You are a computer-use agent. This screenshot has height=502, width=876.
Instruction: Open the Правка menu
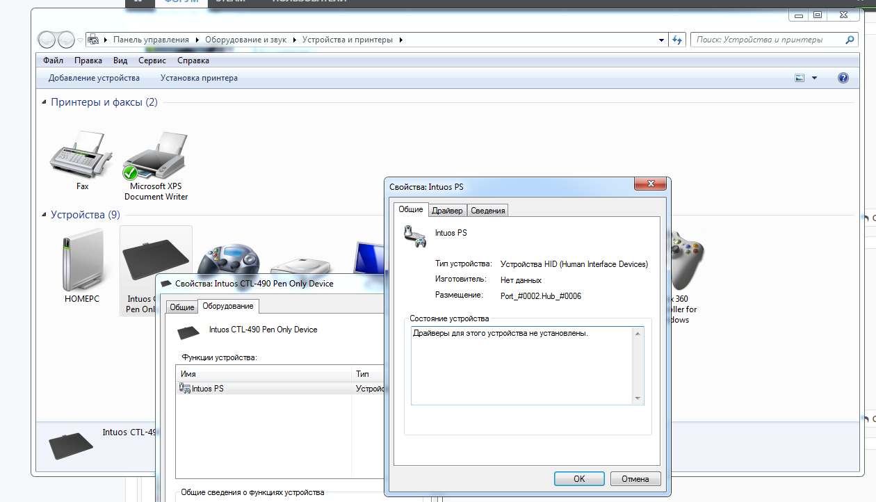pos(88,60)
